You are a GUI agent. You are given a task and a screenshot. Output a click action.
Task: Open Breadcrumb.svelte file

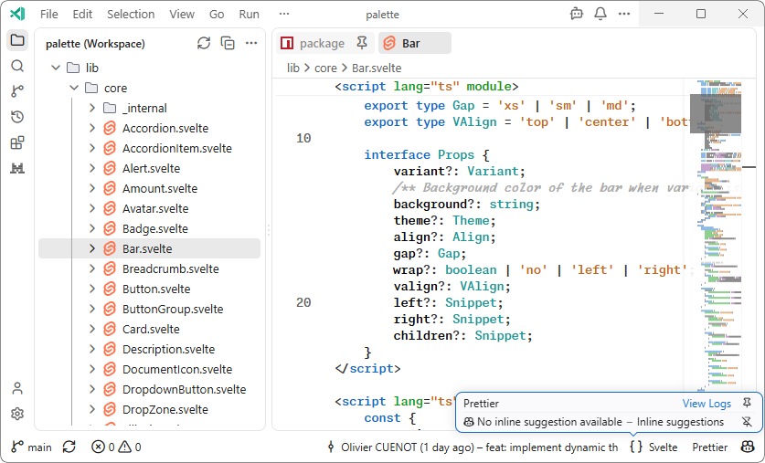(x=170, y=268)
